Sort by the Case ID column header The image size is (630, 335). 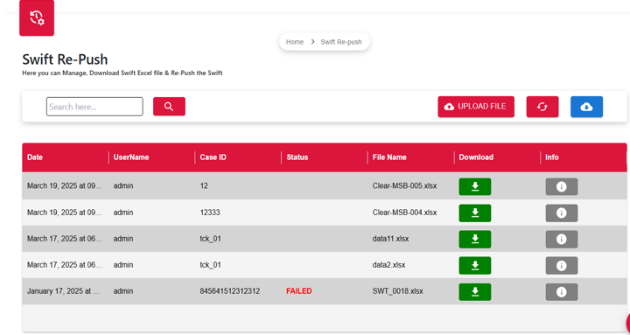213,157
